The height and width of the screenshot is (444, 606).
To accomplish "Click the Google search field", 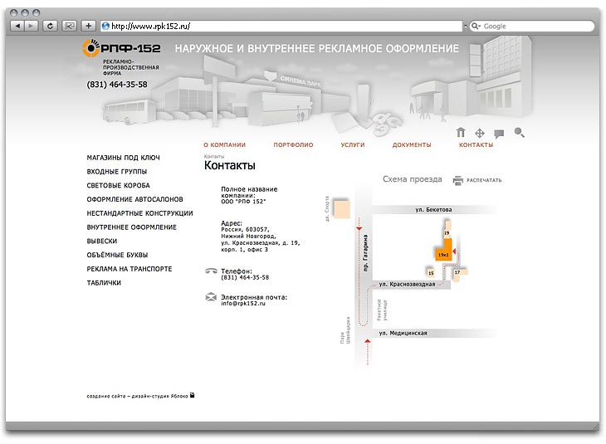I will coord(532,26).
